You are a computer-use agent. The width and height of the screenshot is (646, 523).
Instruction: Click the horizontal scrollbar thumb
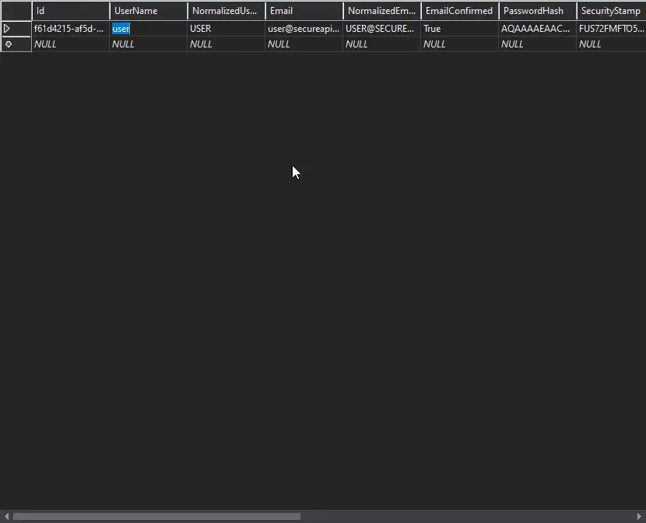pos(156,516)
